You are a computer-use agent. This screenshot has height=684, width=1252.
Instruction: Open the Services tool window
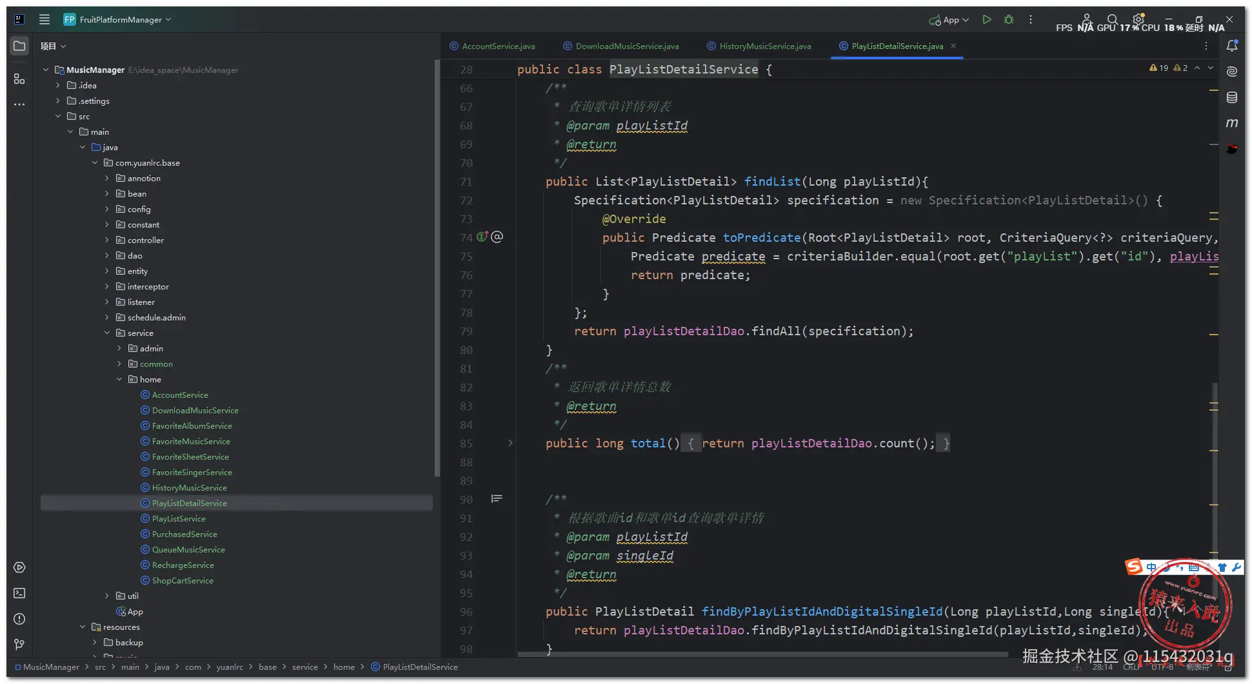[x=19, y=568]
